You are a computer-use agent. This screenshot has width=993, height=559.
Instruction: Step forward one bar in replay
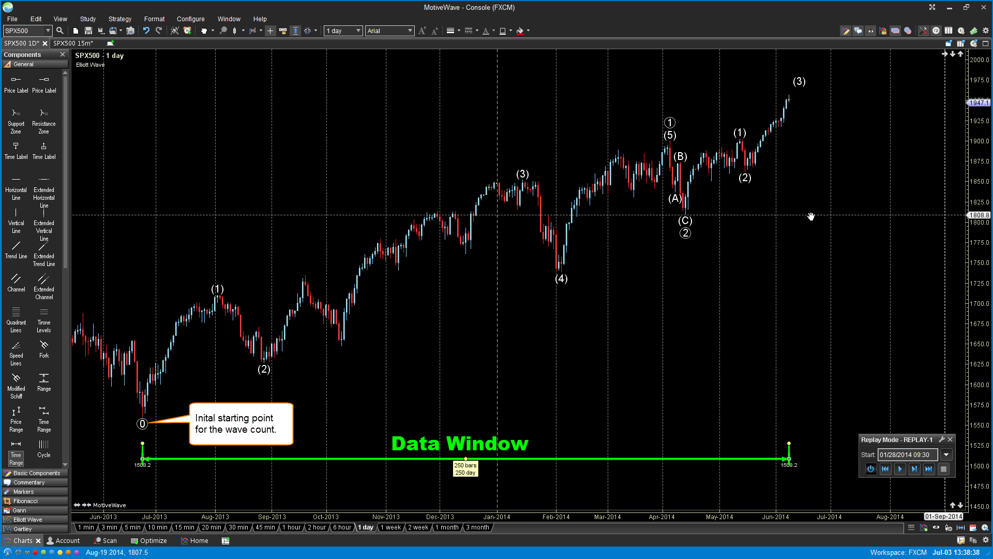[x=914, y=469]
